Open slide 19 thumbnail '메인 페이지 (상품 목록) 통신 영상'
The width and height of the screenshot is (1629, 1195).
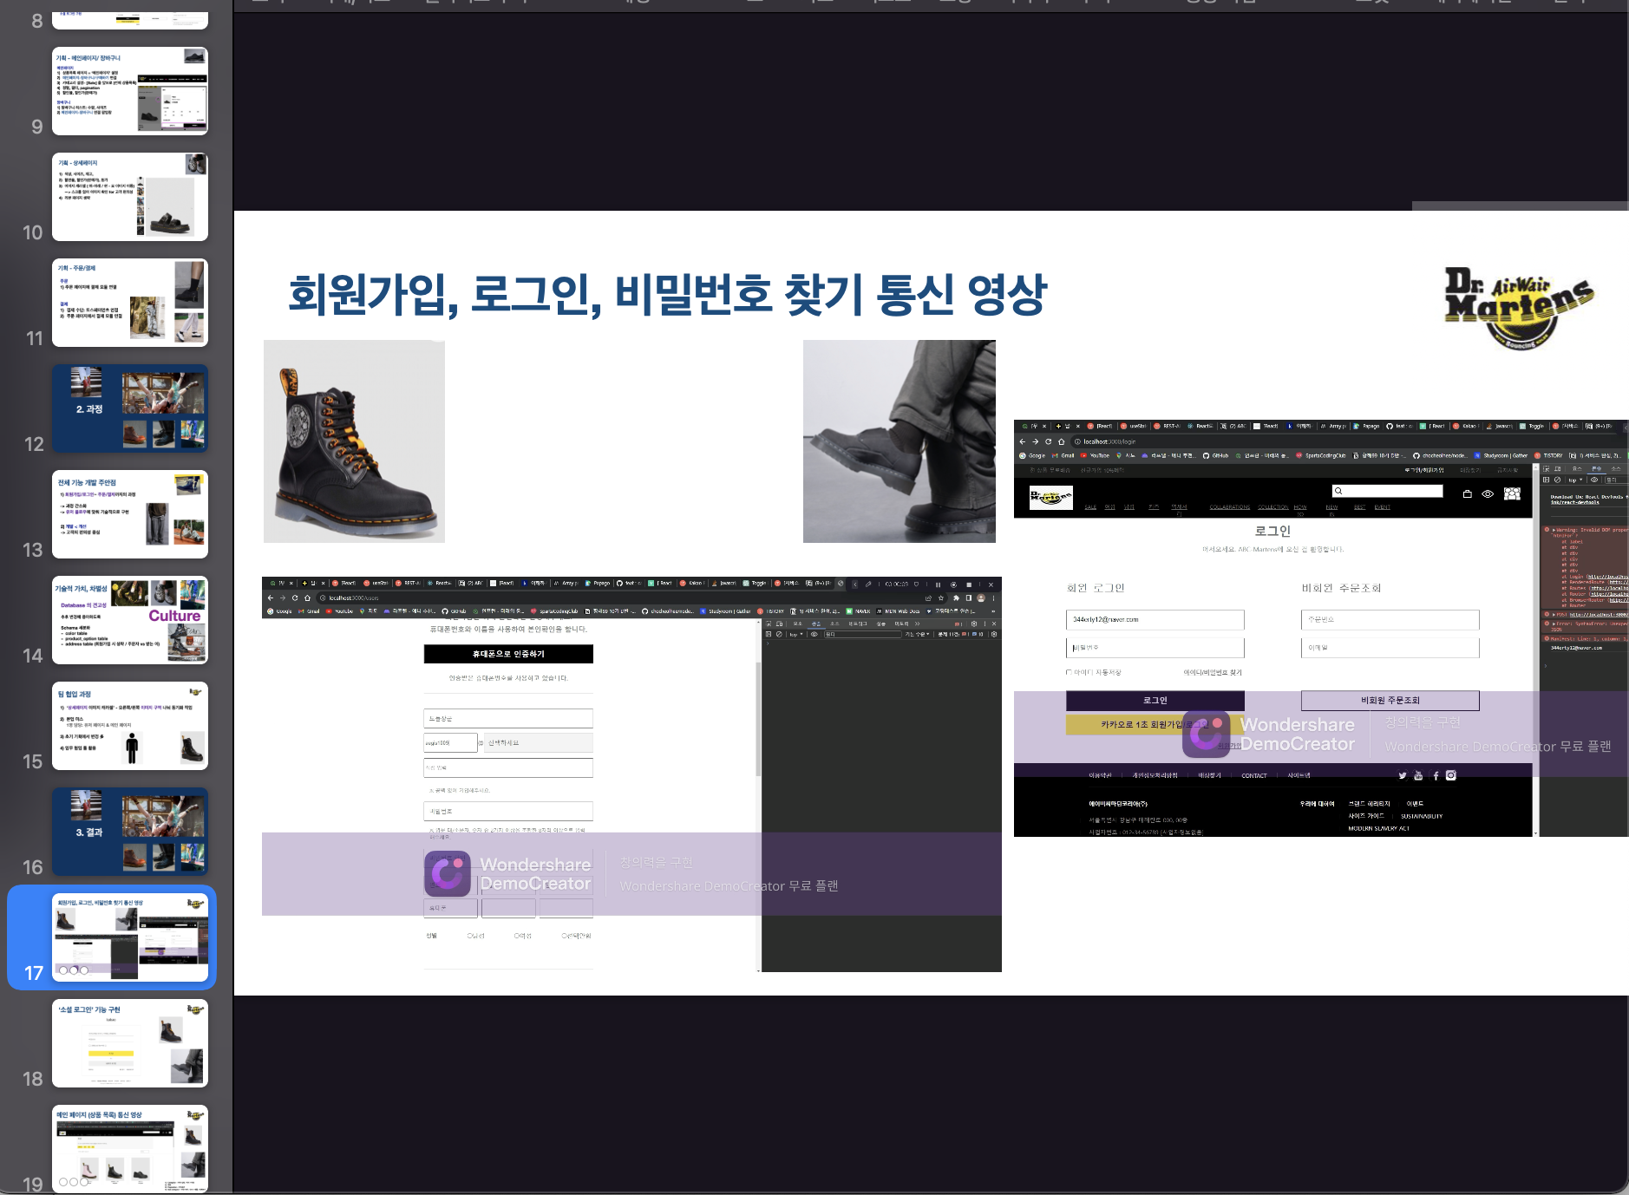tap(130, 1149)
